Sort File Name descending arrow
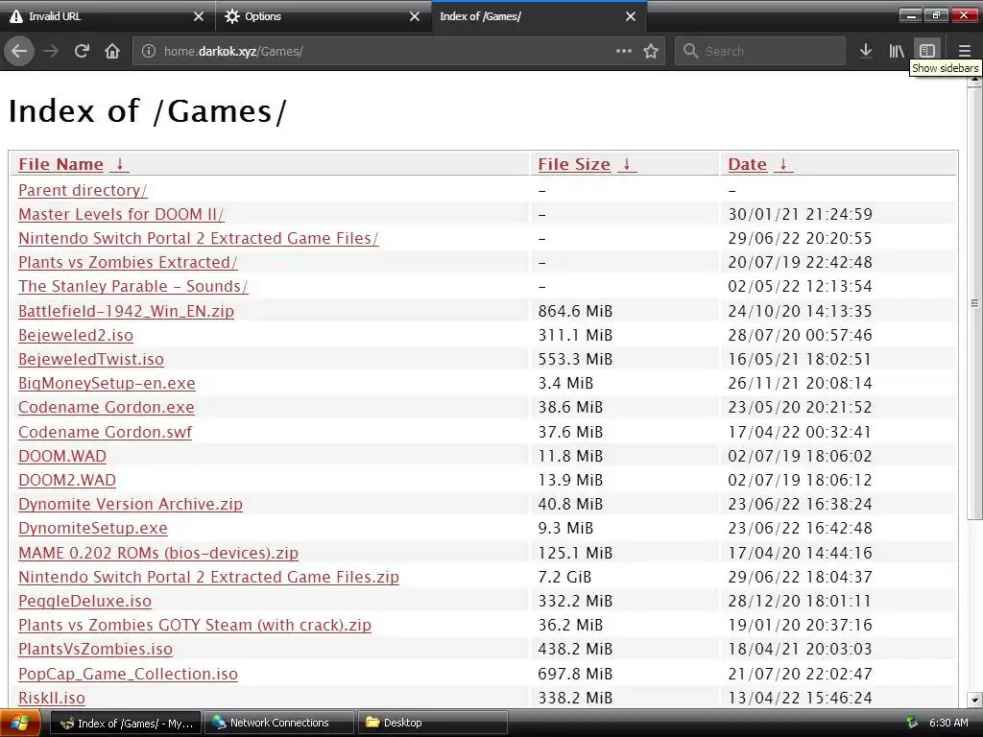983x737 pixels. click(x=119, y=164)
